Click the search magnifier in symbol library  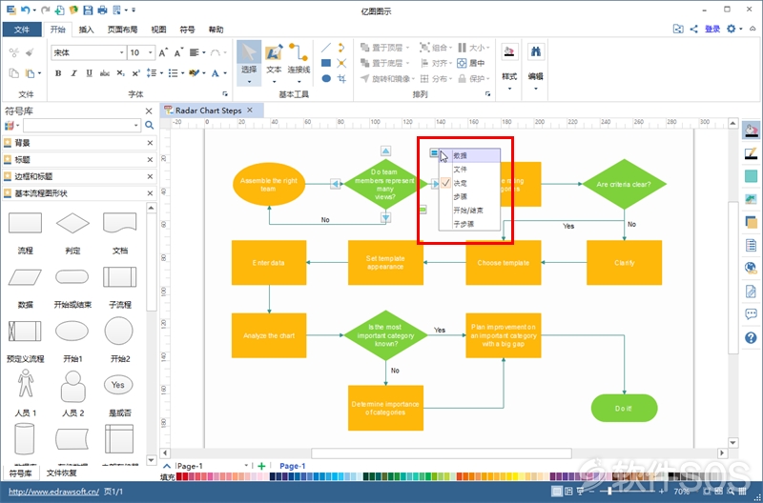[x=150, y=126]
